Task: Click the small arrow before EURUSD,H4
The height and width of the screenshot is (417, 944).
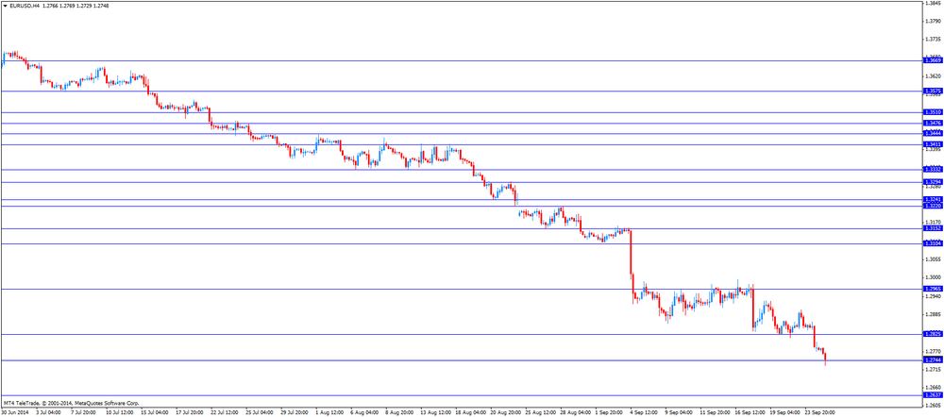Action: coord(5,6)
